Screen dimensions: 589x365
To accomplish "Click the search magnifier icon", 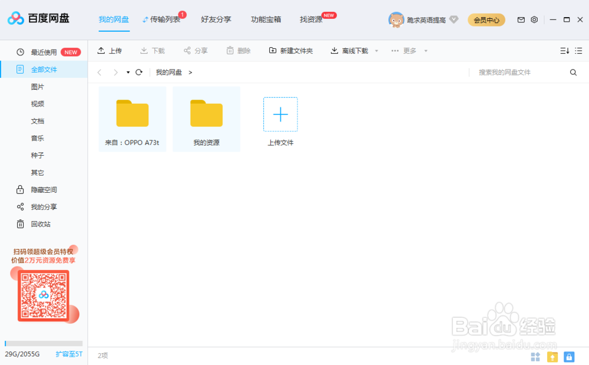I will [x=573, y=72].
